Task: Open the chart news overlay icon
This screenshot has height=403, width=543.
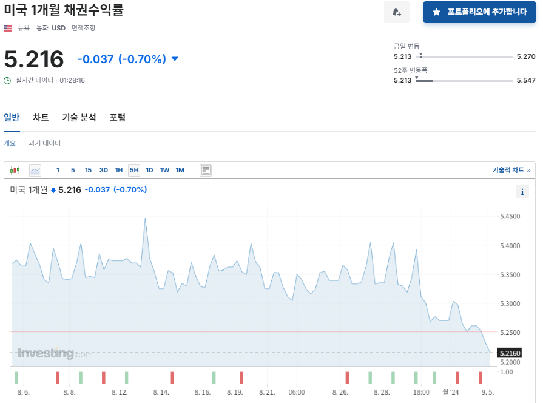Action: [206, 171]
